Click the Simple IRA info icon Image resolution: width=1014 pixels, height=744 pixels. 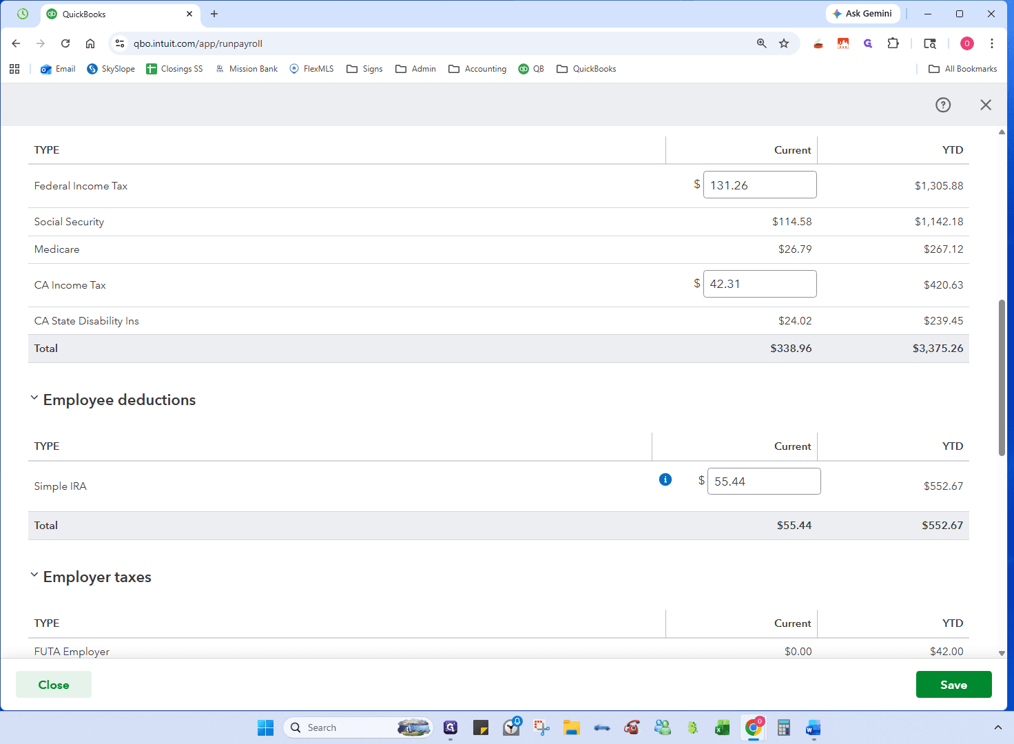[x=665, y=479]
